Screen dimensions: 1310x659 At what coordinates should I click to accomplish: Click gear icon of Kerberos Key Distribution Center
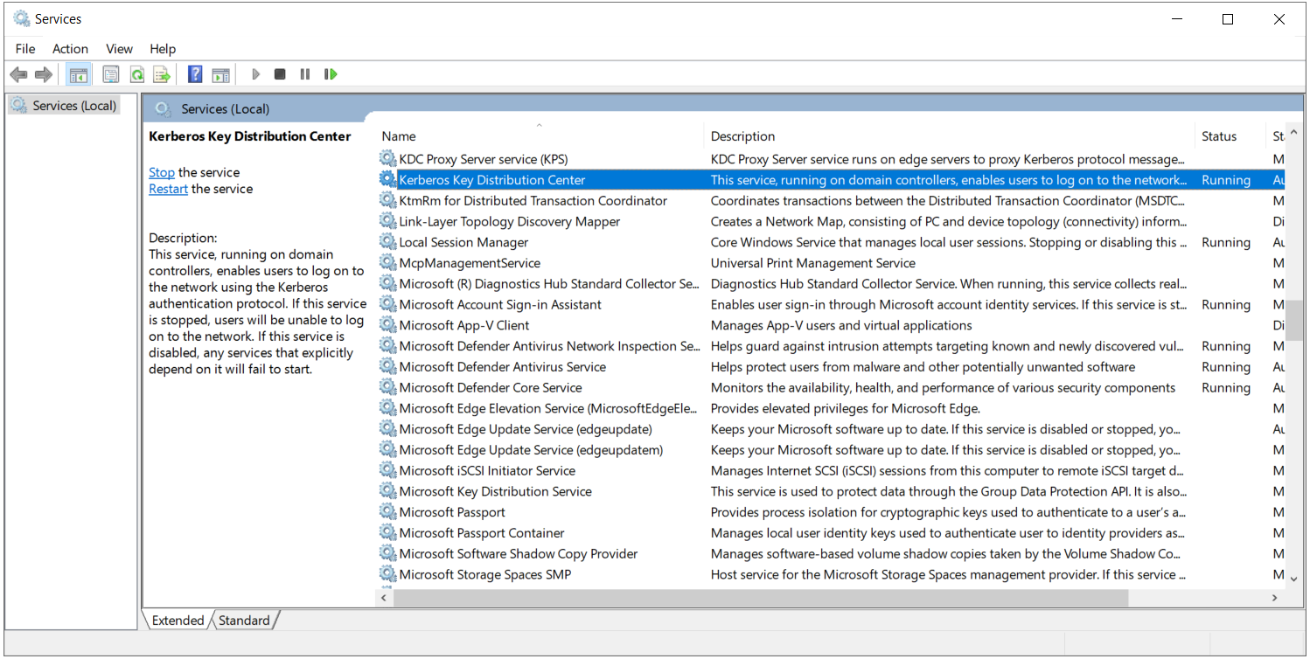click(387, 179)
